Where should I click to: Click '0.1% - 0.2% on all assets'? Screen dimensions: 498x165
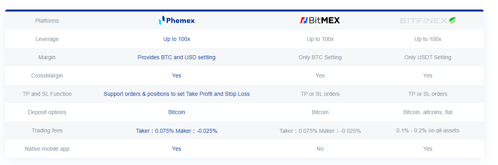tap(428, 130)
